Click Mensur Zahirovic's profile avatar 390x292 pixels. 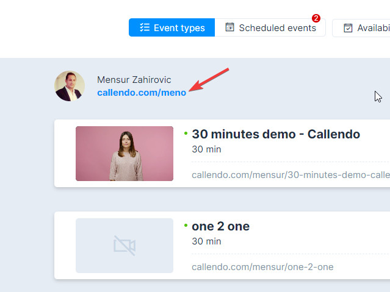tap(70, 86)
